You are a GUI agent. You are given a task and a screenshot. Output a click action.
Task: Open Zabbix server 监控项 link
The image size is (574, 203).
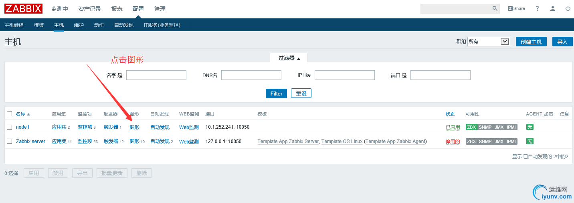click(x=85, y=141)
